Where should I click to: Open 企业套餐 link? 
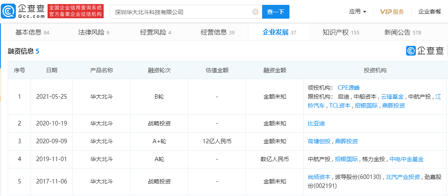429,12
